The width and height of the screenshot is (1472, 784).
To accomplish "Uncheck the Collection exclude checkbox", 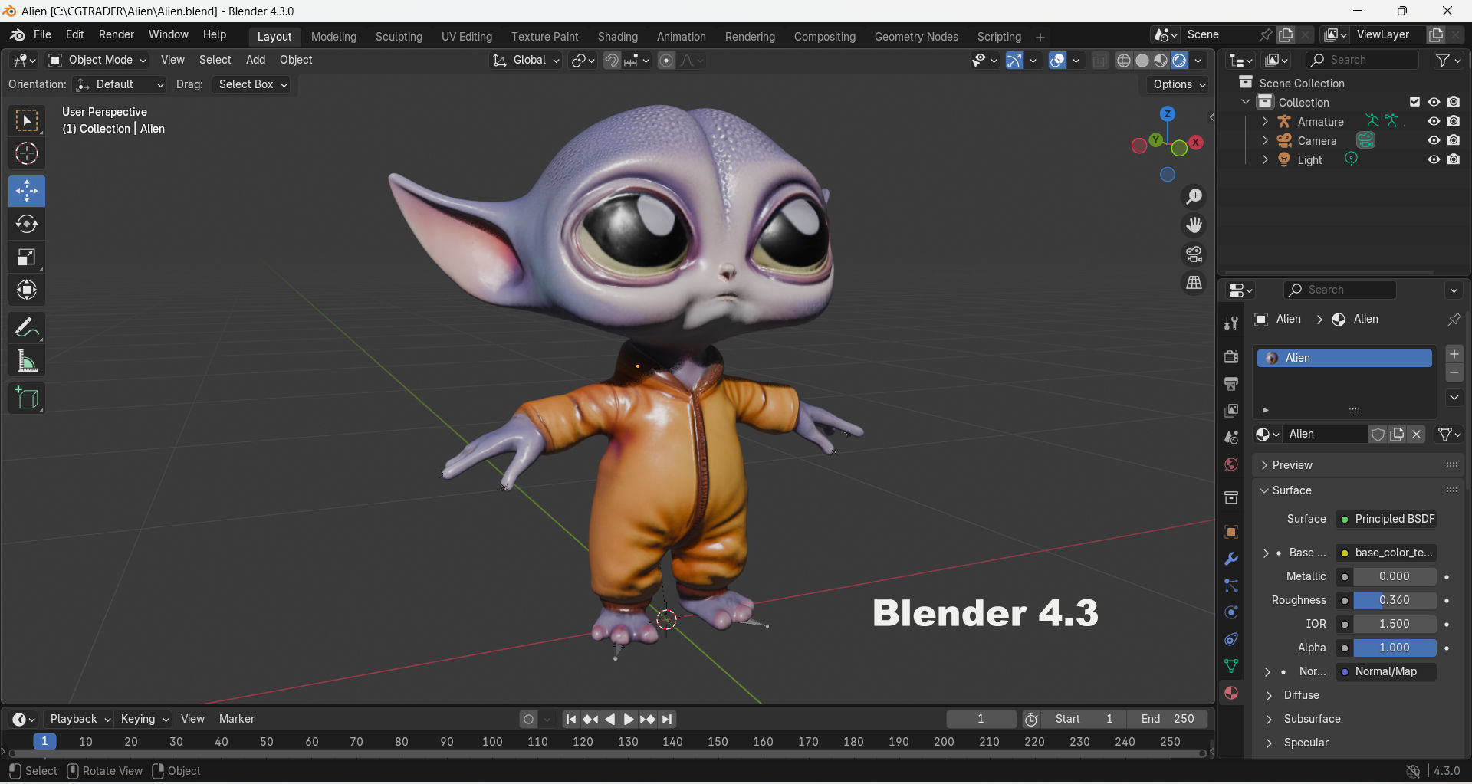I will [1414, 102].
